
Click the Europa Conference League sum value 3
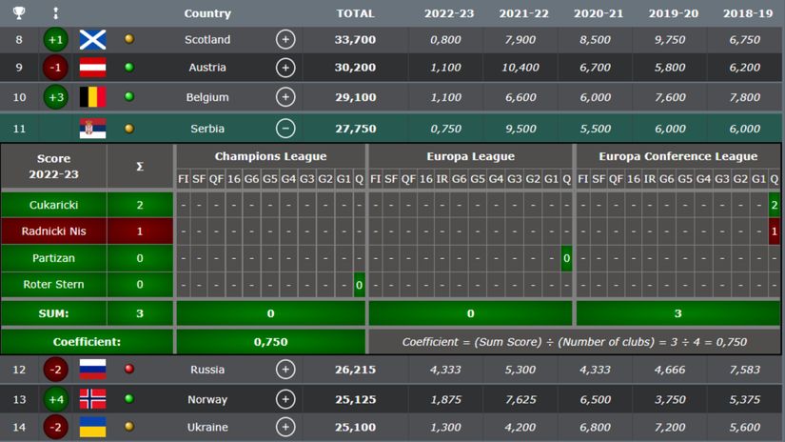click(x=677, y=313)
